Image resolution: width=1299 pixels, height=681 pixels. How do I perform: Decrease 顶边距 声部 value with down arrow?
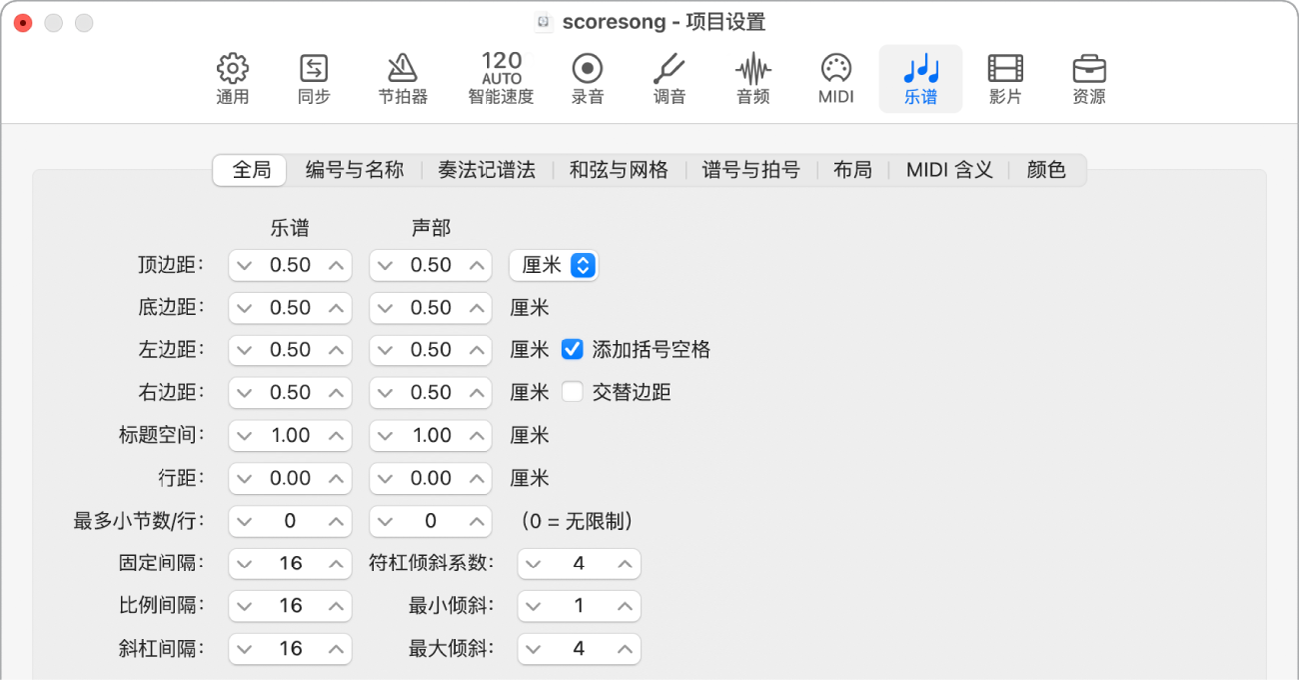click(384, 265)
